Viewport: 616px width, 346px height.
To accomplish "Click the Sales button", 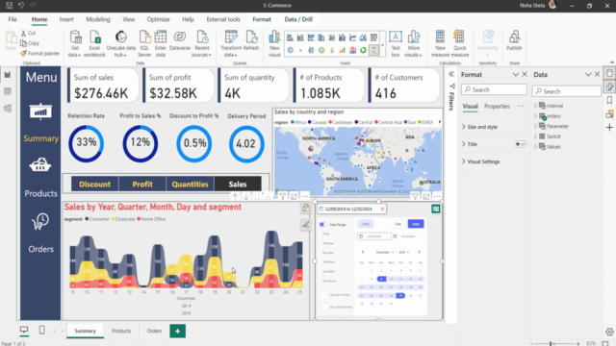I will tap(238, 184).
